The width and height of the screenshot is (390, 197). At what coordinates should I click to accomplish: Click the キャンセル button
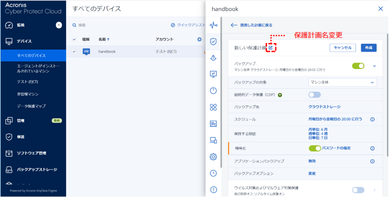[x=343, y=48]
